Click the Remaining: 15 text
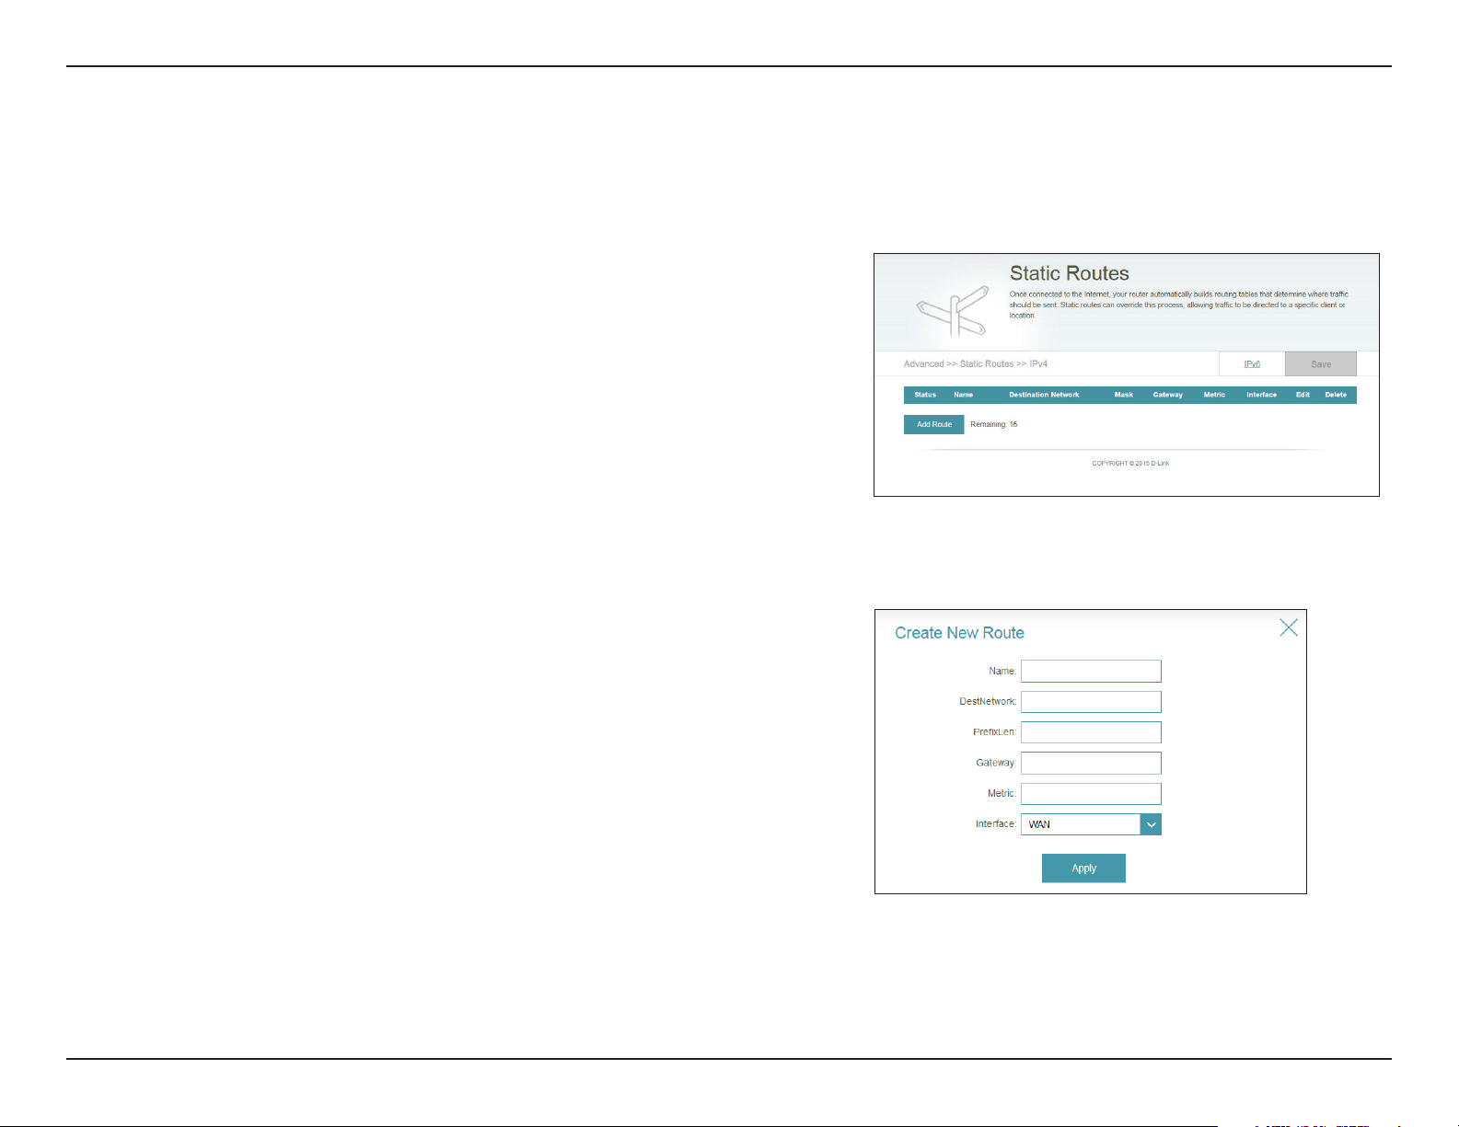This screenshot has height=1127, width=1459. click(994, 424)
